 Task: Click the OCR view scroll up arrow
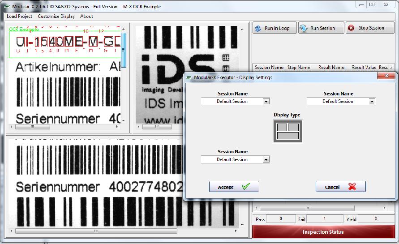(x=124, y=29)
